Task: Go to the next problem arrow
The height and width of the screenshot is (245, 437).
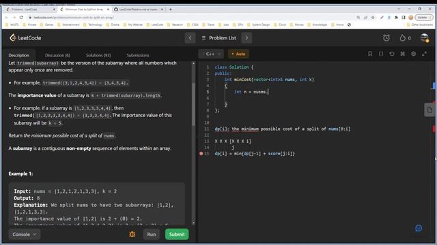Action: (246, 38)
